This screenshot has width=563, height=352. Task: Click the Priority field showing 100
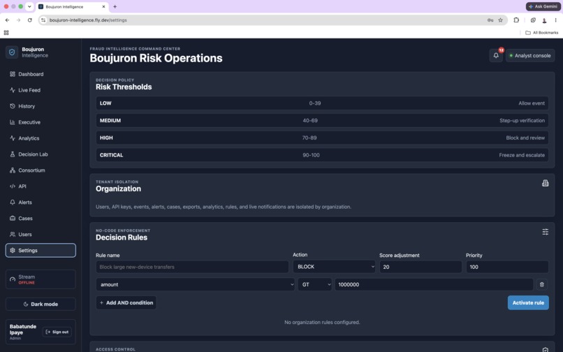coord(507,267)
